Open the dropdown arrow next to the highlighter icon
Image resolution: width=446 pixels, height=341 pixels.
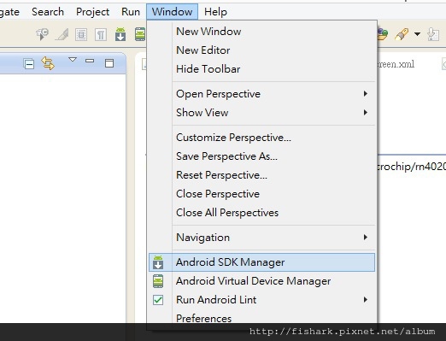click(417, 34)
